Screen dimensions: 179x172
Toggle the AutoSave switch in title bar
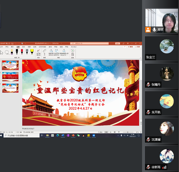[x=8, y=43]
